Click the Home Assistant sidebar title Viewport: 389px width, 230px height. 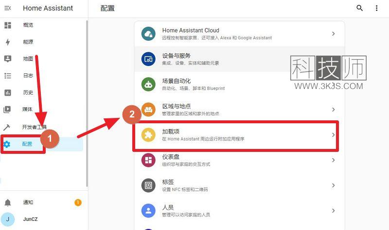(48, 8)
